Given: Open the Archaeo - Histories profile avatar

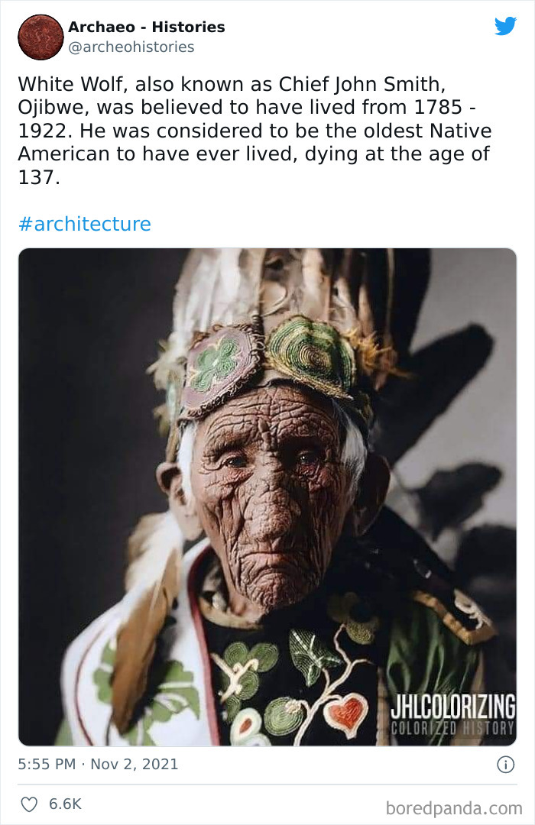Looking at the screenshot, I should (x=39, y=37).
